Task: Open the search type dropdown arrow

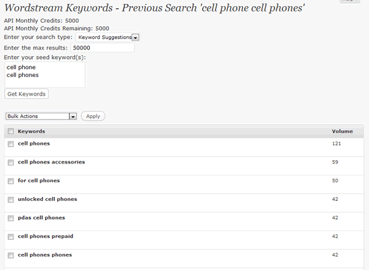Action: pyautogui.click(x=136, y=38)
